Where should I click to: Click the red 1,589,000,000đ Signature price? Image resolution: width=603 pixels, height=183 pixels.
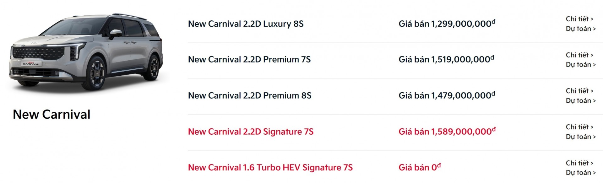(x=447, y=131)
